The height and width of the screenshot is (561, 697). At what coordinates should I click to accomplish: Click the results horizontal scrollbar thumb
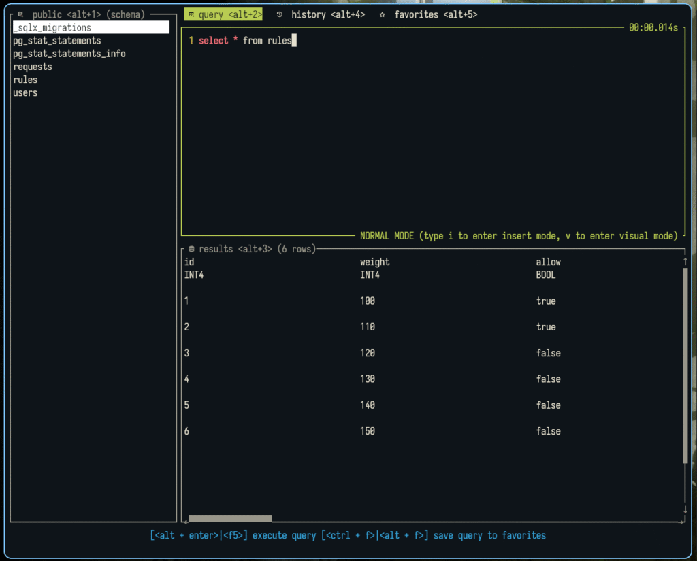pos(230,518)
